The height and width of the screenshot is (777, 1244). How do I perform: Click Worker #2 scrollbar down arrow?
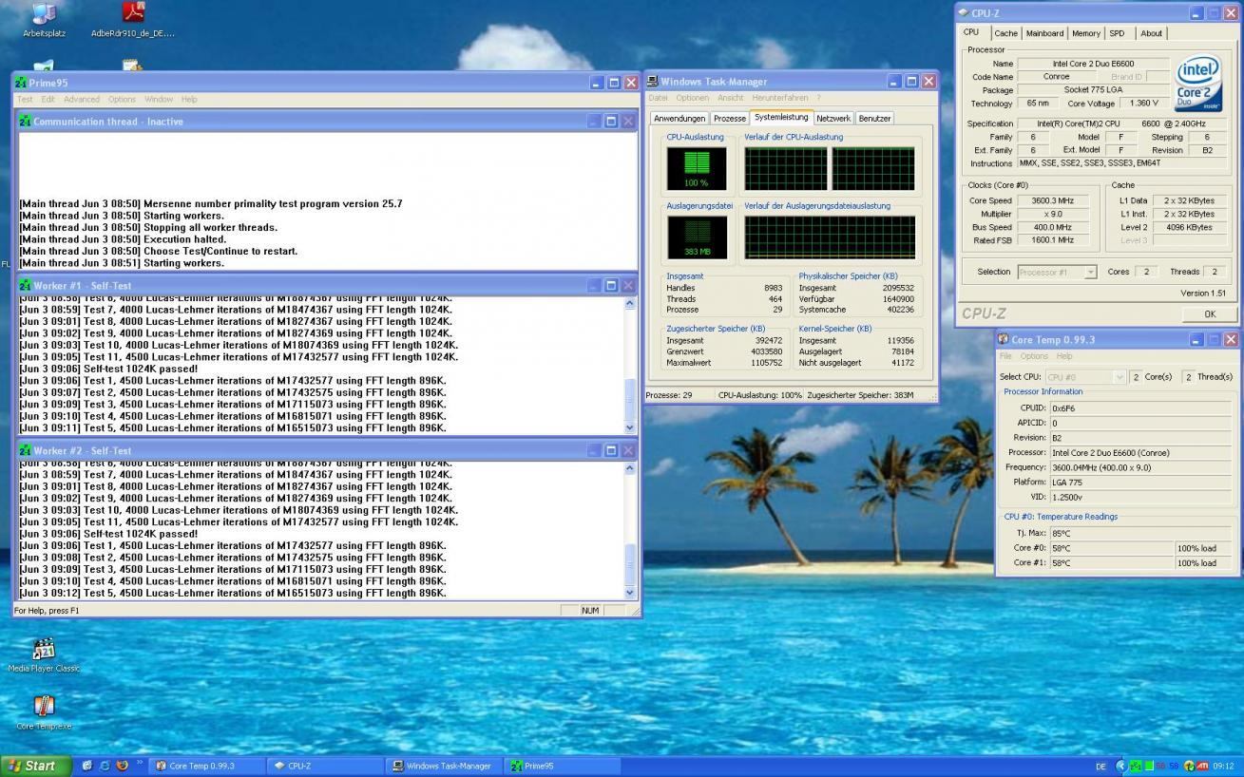[629, 593]
